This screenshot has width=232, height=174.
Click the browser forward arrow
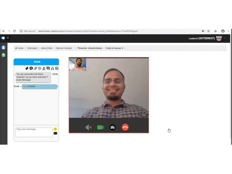click(9, 31)
